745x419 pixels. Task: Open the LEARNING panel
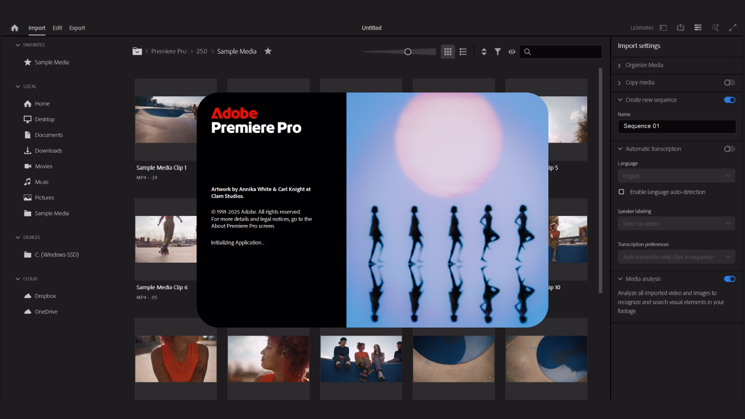coord(642,28)
